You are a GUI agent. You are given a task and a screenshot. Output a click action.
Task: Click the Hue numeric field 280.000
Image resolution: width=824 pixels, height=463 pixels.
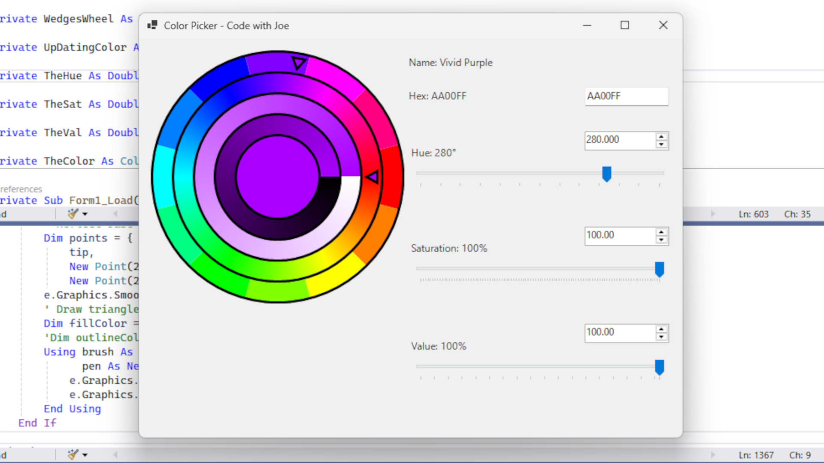click(x=620, y=140)
